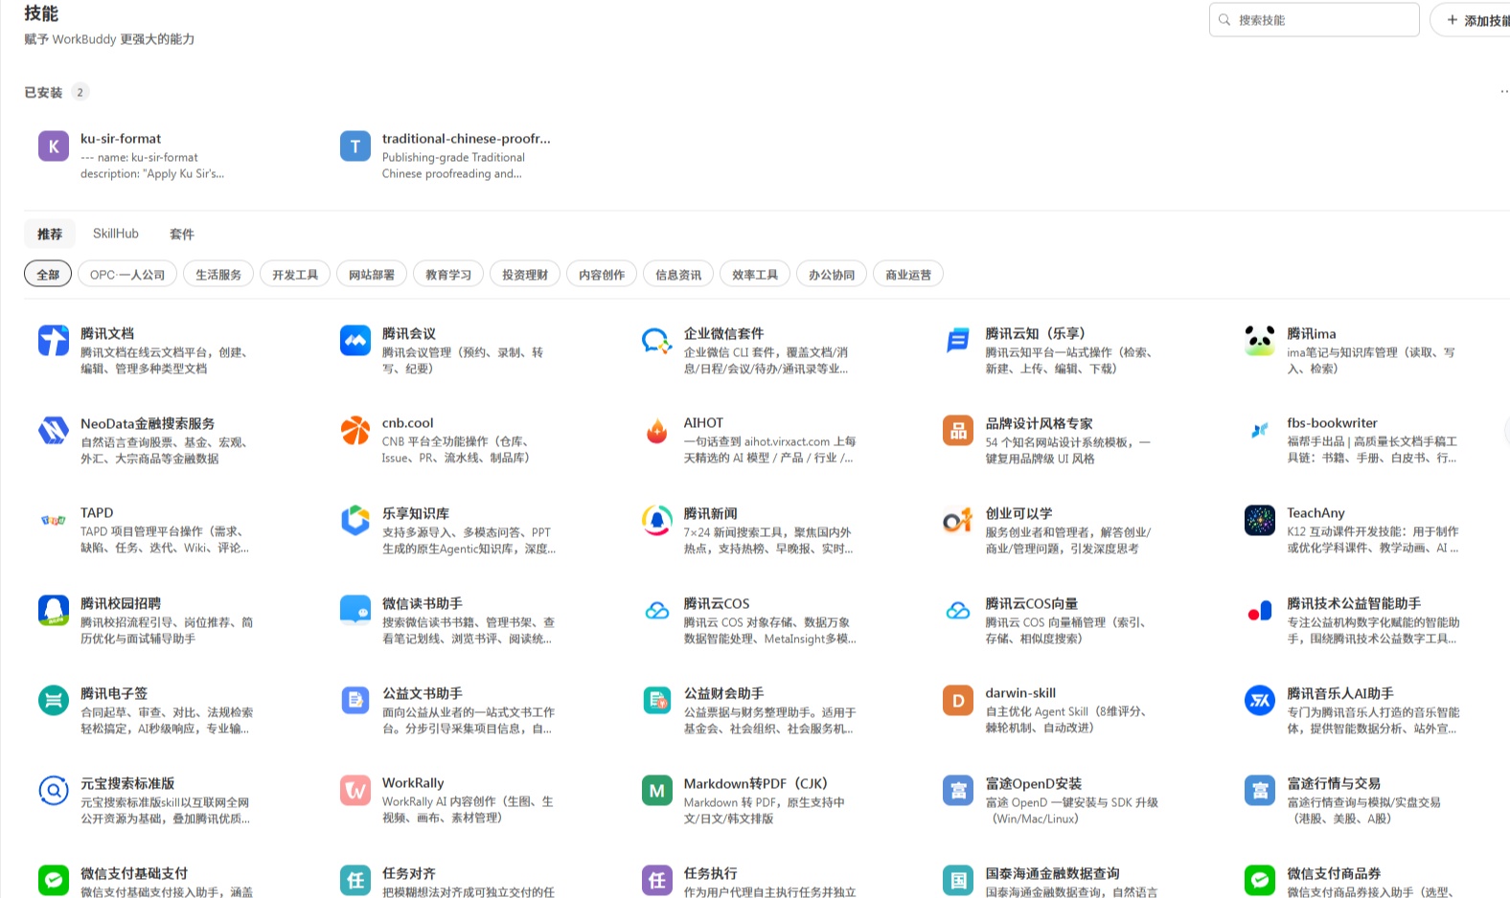Filter by 开发工具 category
1510x898 pixels.
click(295, 274)
